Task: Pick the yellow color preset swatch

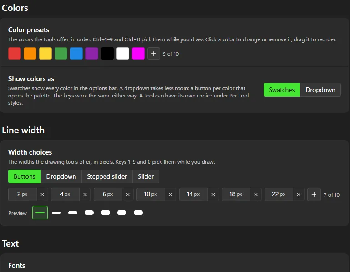Action: click(x=45, y=53)
